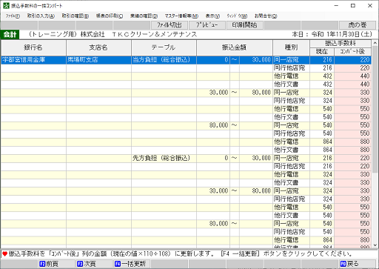Click the scrollbar down arrow
Viewport: 379px width, 269px height.
point(375,245)
